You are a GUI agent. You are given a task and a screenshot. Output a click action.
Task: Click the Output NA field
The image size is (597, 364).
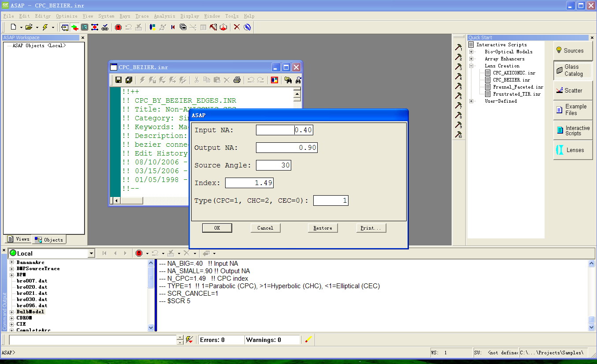tap(286, 148)
